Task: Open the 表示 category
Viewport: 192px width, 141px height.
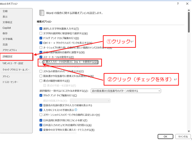Action: point(5,17)
